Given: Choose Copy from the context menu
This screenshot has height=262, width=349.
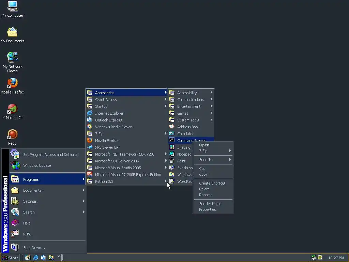Looking at the screenshot, I should (213, 174).
